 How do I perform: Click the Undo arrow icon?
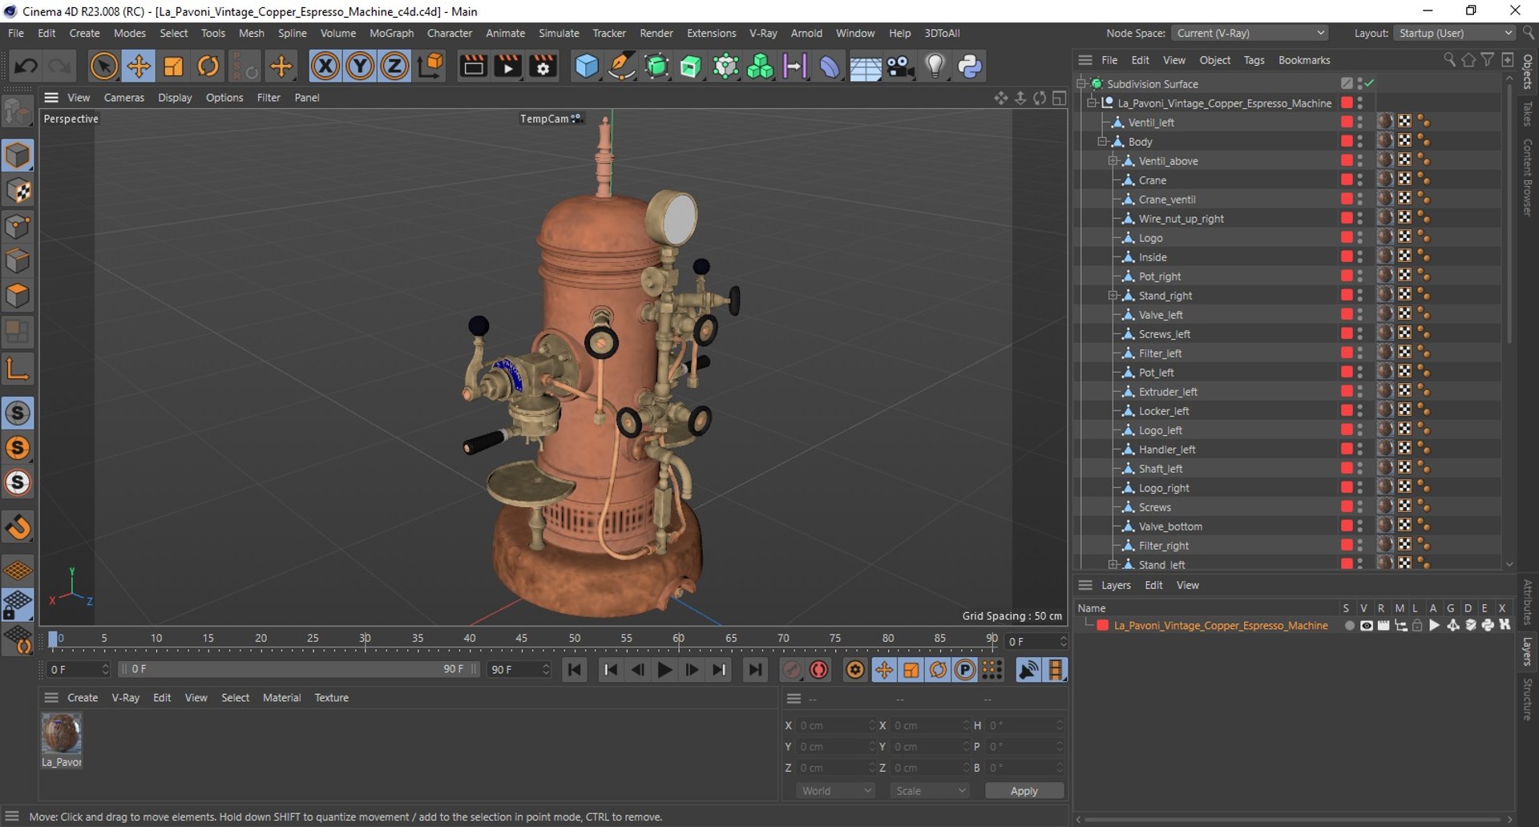pos(25,66)
